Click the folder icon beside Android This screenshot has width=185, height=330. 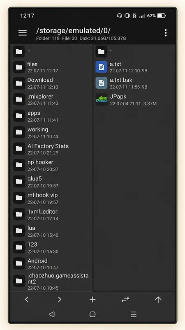(x=19, y=263)
